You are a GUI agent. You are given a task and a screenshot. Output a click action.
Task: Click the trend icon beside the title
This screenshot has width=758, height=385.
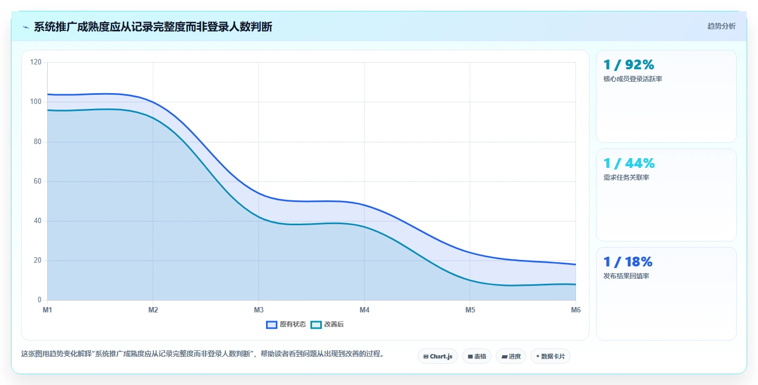[25, 27]
